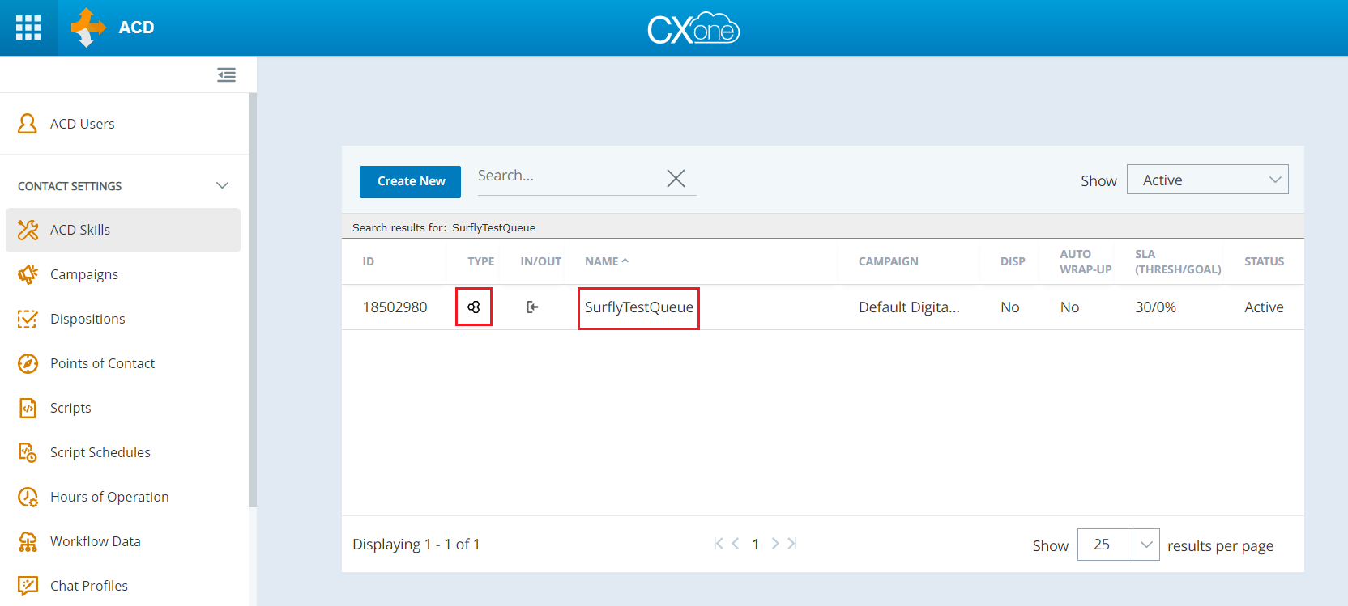
Task: Click the Create New button
Action: 410,181
